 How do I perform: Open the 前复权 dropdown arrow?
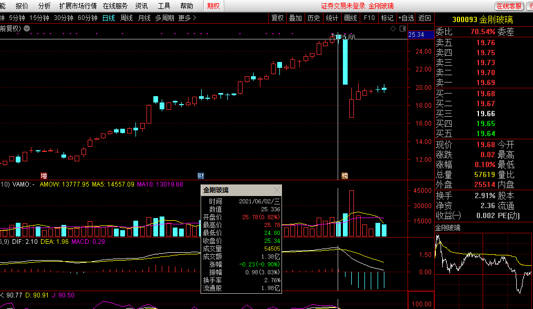point(27,28)
